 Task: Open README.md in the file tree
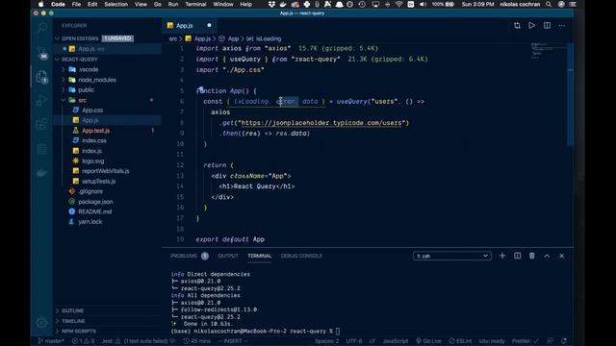pyautogui.click(x=94, y=211)
